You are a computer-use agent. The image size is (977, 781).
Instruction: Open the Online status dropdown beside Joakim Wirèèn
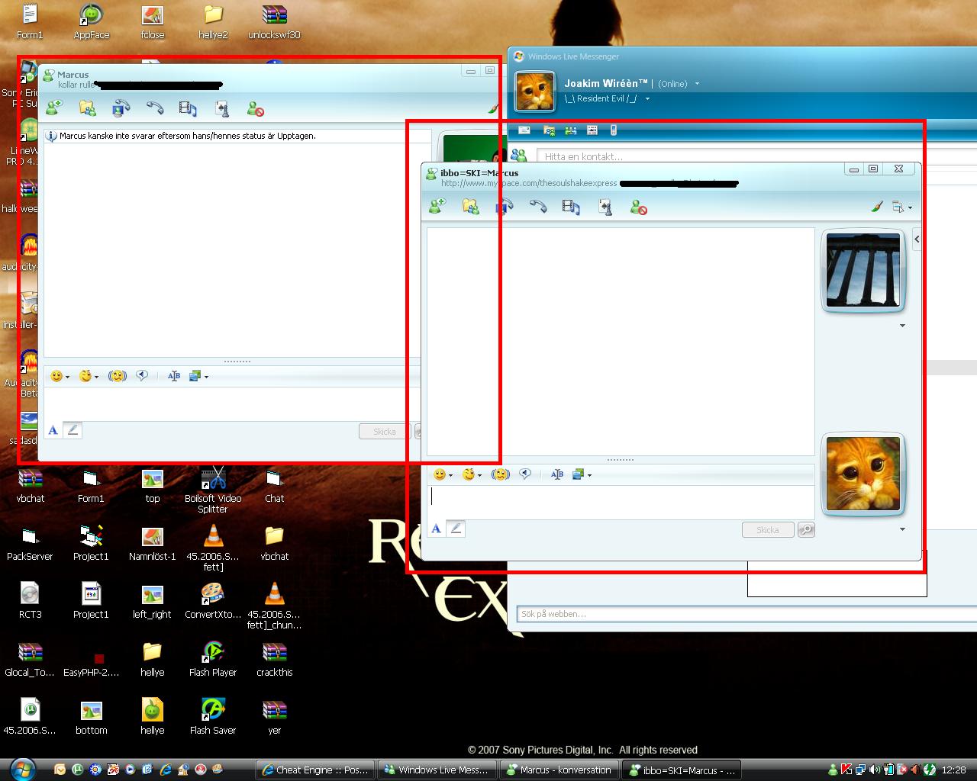click(x=697, y=84)
